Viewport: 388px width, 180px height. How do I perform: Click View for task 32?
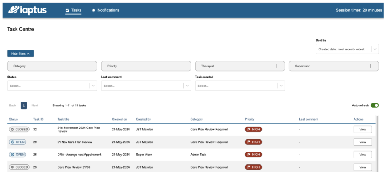(363, 130)
